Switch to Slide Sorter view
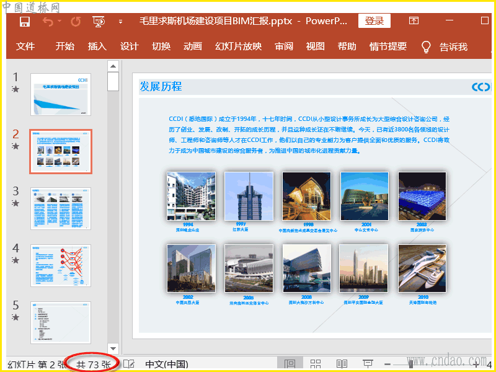The image size is (496, 372). pos(316,364)
